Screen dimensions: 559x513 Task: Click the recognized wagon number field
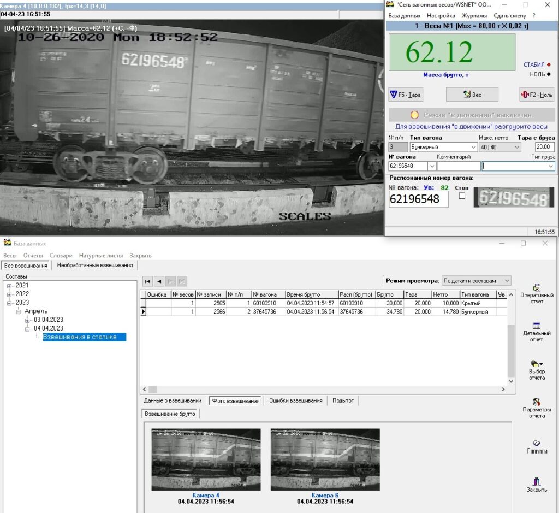point(418,199)
